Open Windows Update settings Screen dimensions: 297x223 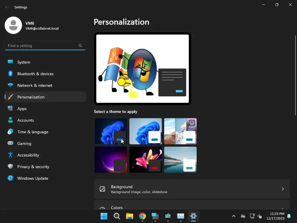[x=45, y=178]
